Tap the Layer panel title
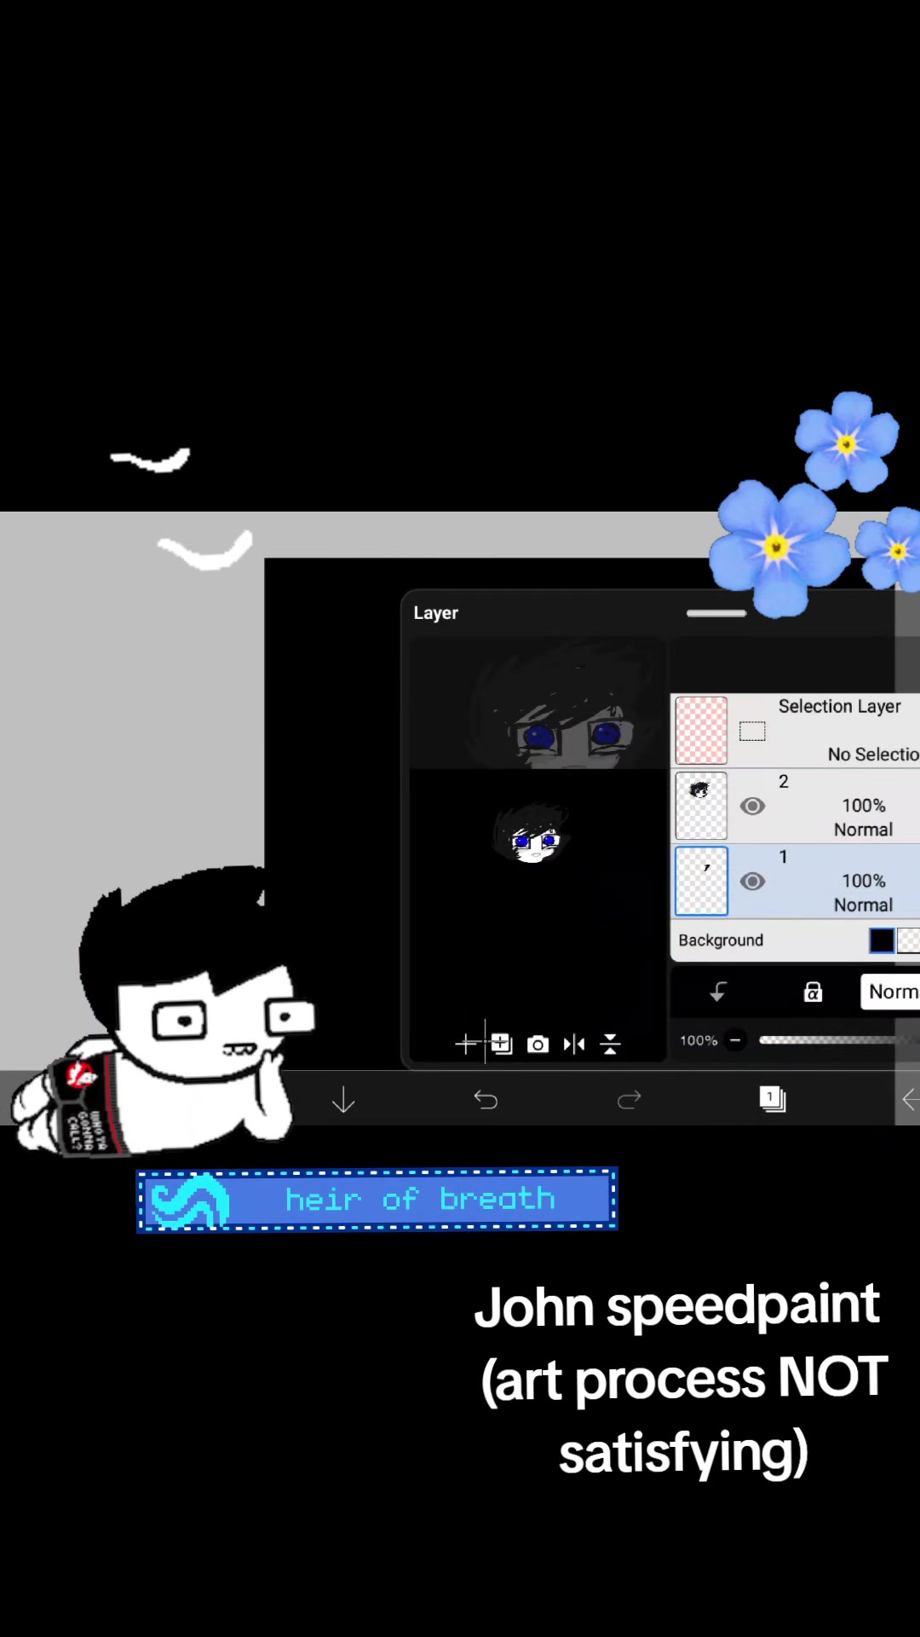The width and height of the screenshot is (920, 1637). click(435, 613)
